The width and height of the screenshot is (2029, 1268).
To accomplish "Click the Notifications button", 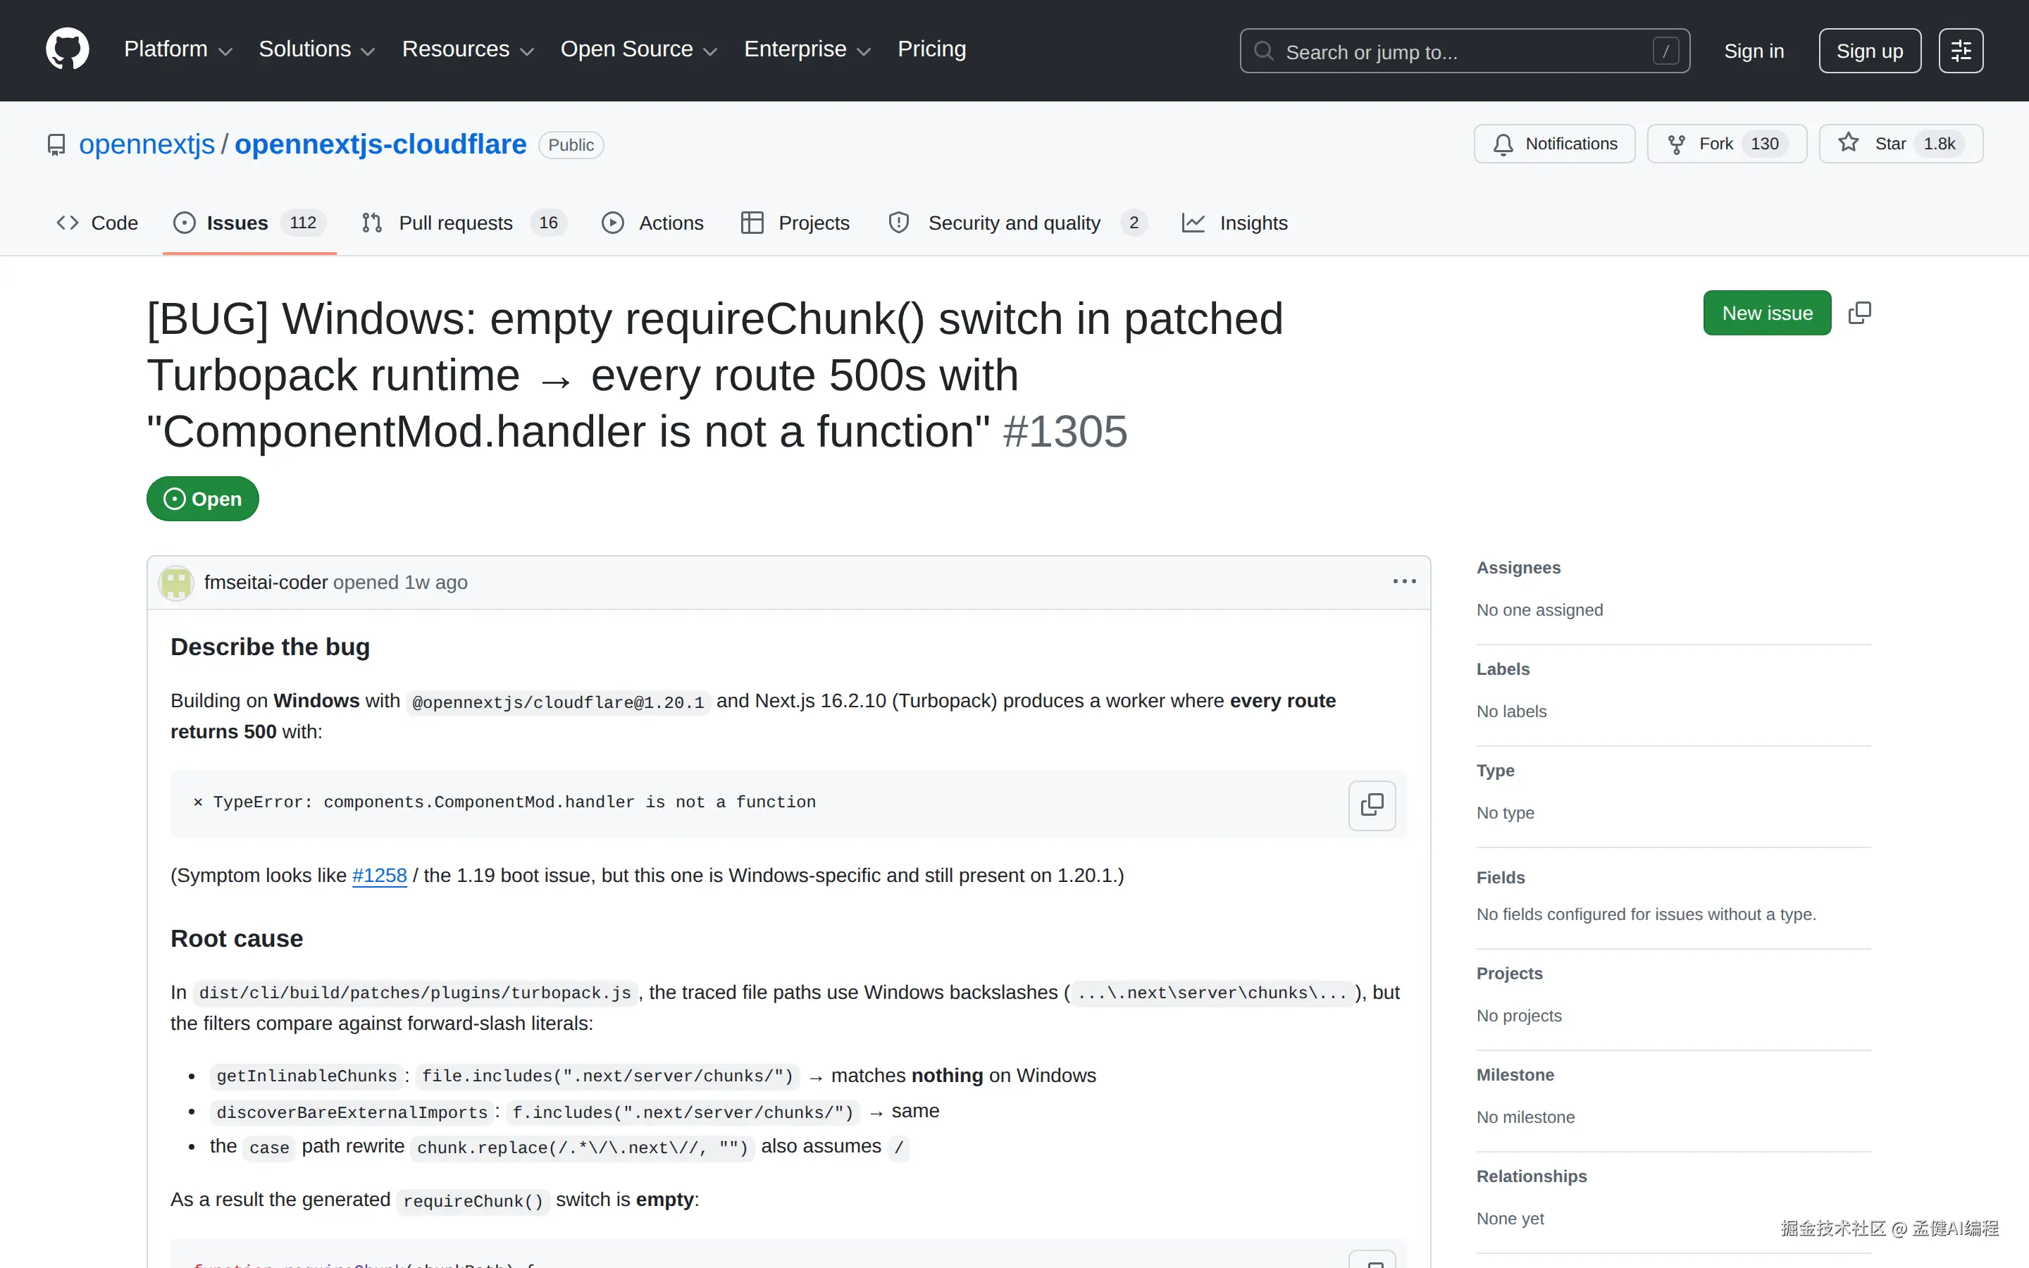I will click(1554, 144).
